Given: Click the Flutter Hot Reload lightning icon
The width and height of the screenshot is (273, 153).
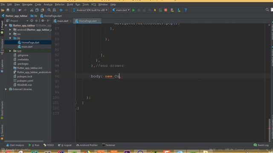Looking at the screenshot, I should coord(155,10).
